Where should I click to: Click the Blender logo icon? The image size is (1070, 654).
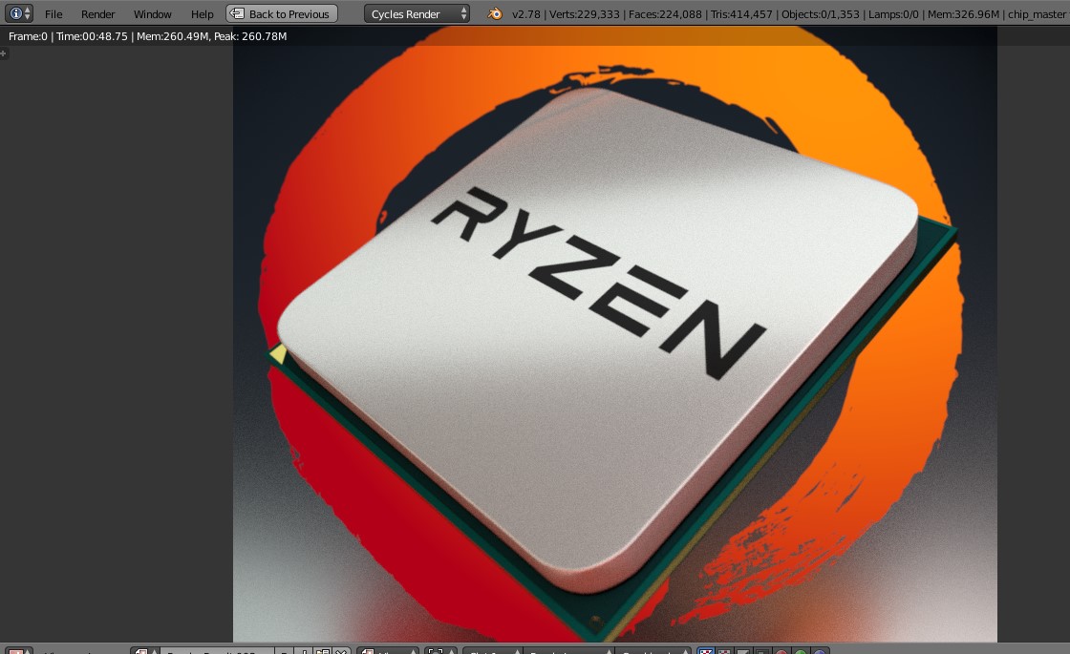[x=495, y=13]
